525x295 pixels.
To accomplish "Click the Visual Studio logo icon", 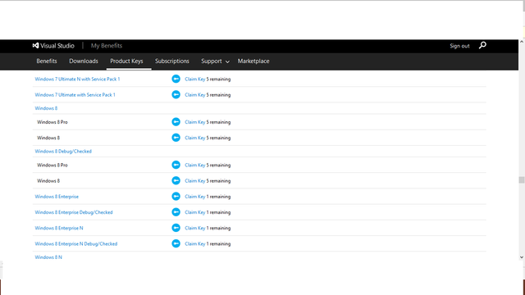I will [35, 46].
